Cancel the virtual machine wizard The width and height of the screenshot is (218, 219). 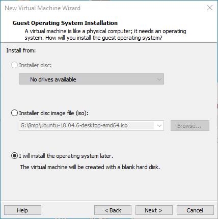click(195, 210)
